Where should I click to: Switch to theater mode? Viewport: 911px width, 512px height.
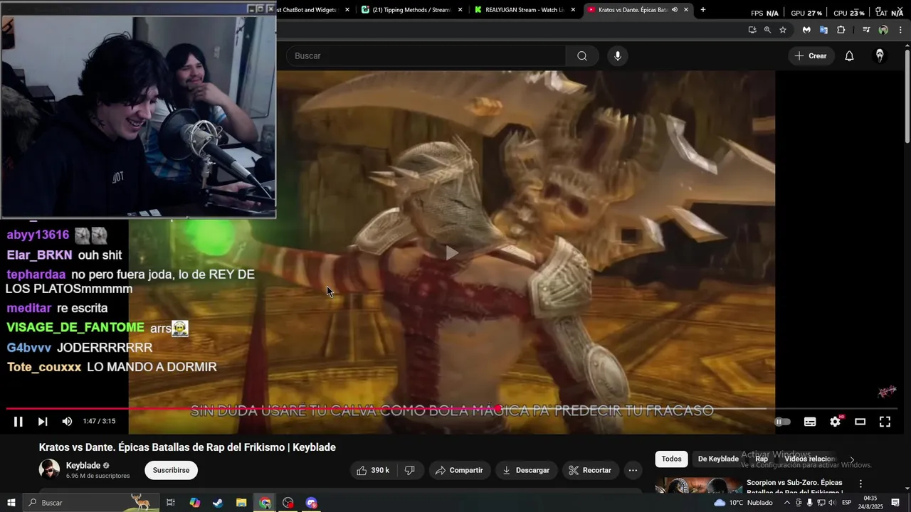[860, 422]
